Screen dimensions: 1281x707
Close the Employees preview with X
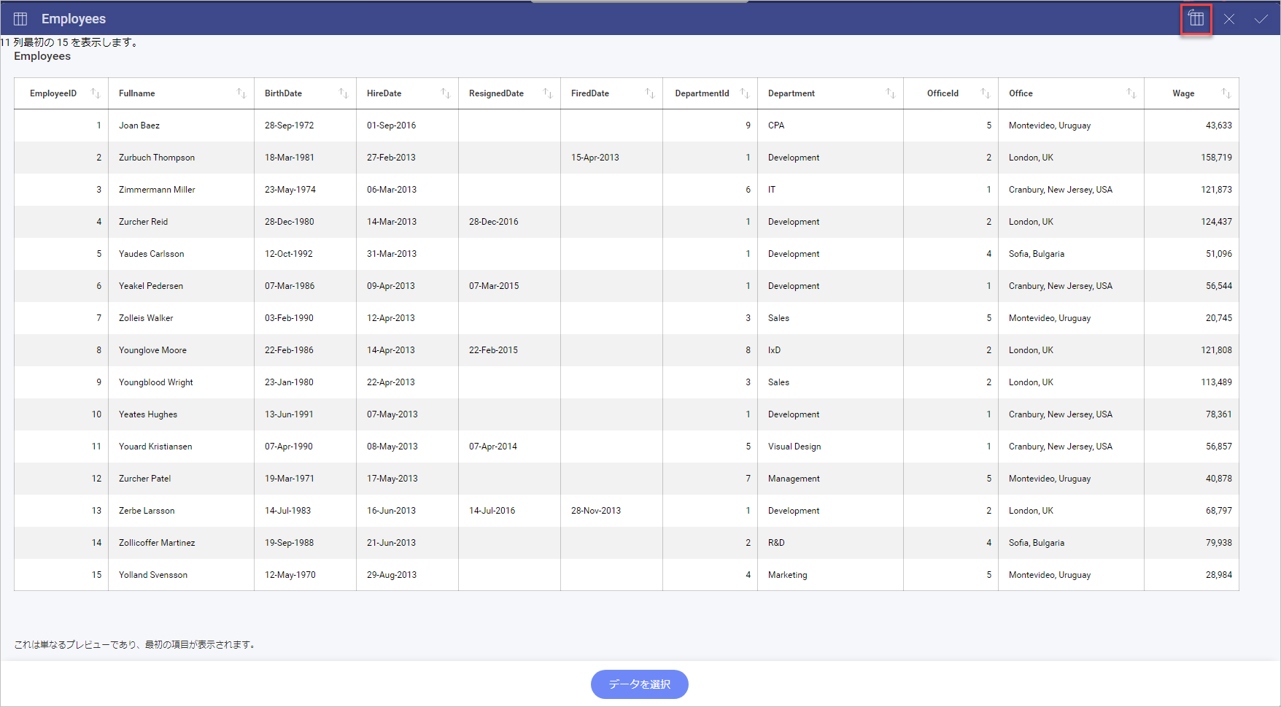pos(1229,20)
